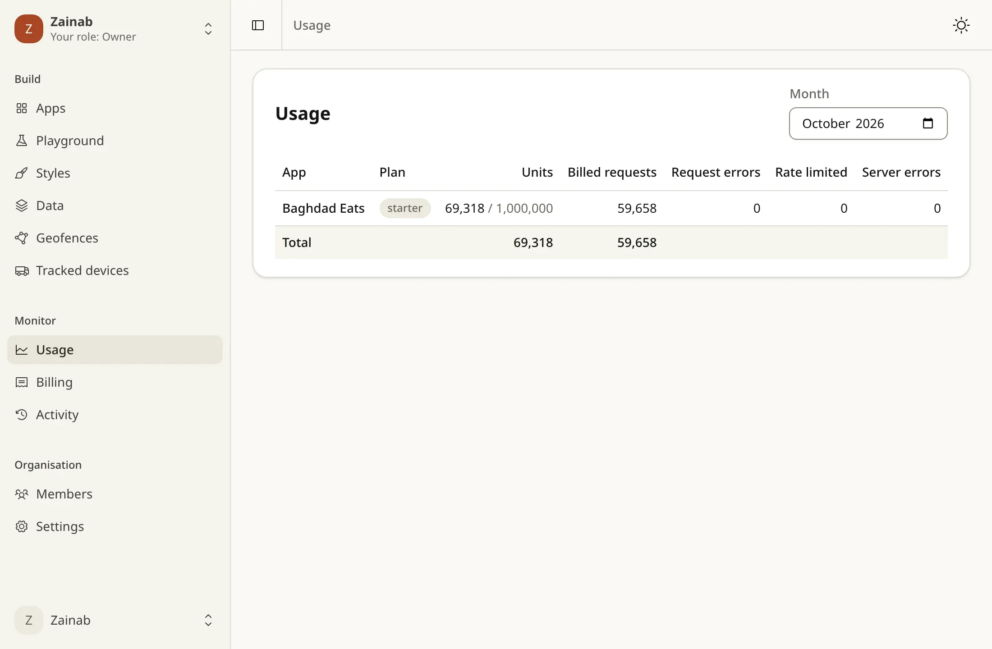Click the Server errors column header
Viewport: 992px width, 649px height.
[901, 172]
